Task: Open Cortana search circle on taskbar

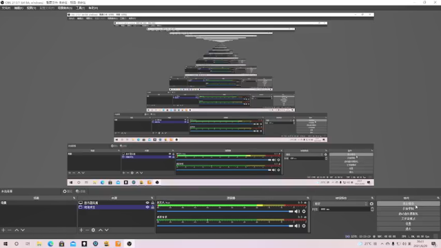Action: pyautogui.click(x=17, y=244)
